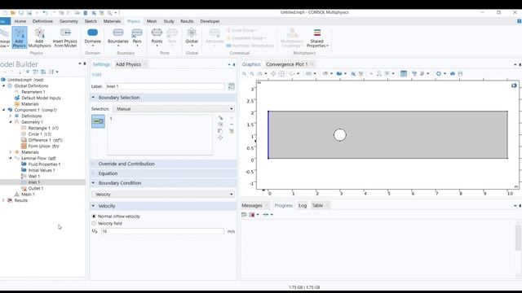Click the label options icon beside Label field
The image size is (522, 293).
[232, 86]
